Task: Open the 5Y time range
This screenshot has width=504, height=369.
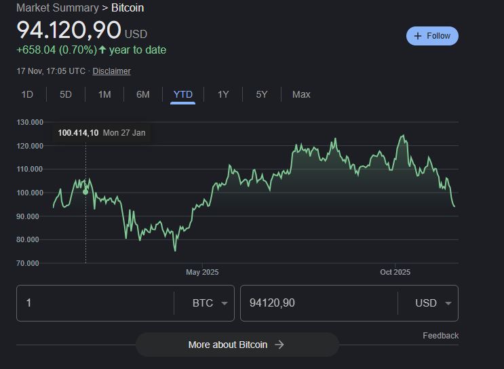Action: 262,94
